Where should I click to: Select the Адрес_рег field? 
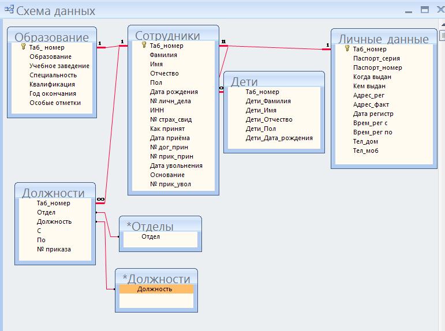[x=384, y=95]
